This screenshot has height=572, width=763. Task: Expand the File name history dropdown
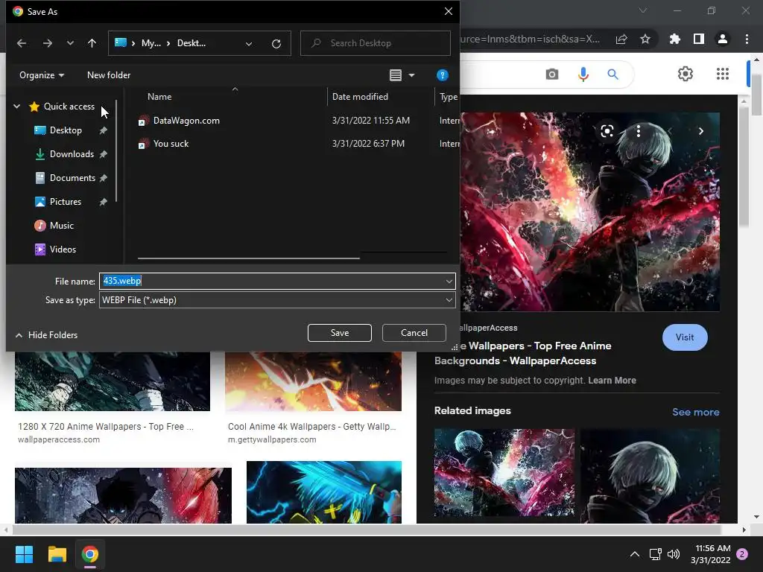click(449, 281)
